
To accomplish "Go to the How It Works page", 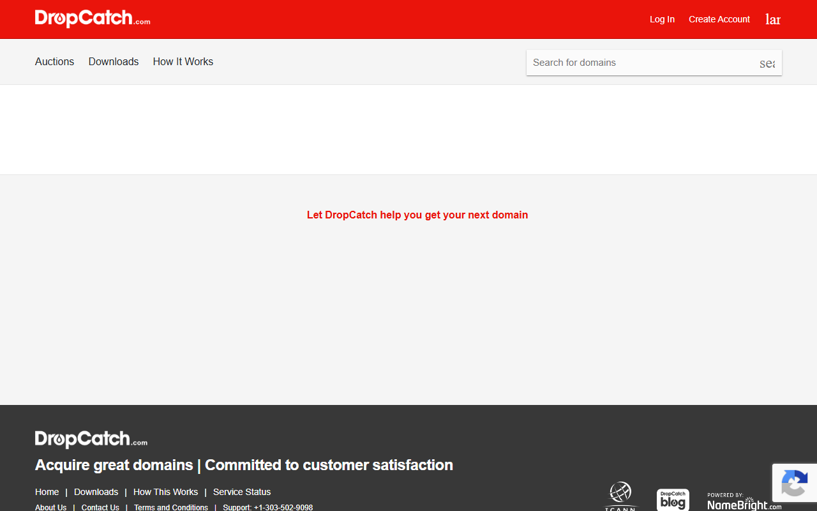I will [183, 62].
